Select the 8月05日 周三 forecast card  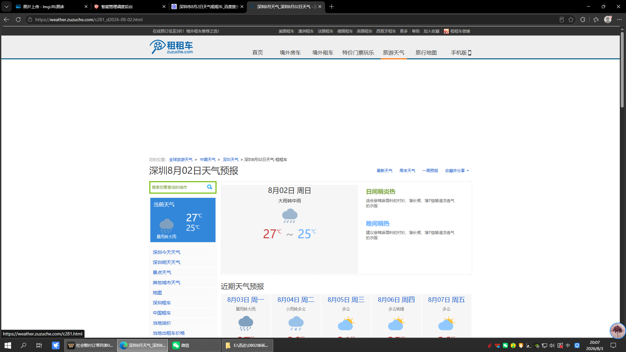click(x=346, y=316)
